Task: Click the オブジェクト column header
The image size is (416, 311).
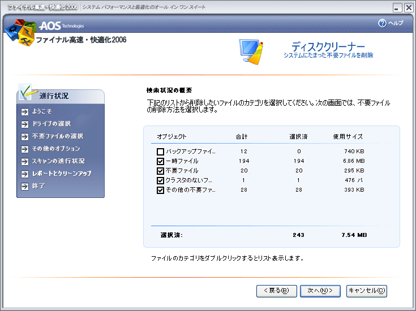Action: click(171, 137)
